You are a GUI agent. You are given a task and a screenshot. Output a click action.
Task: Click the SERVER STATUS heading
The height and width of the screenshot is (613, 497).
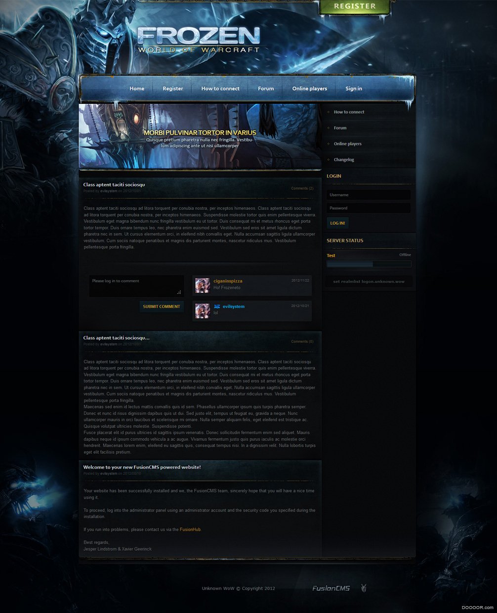click(345, 240)
